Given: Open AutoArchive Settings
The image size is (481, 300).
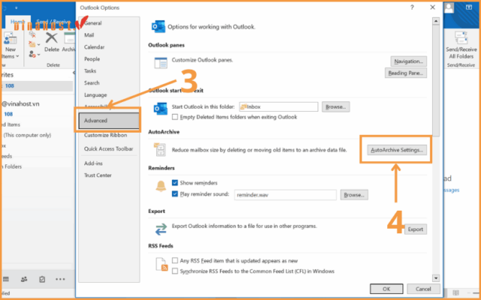Looking at the screenshot, I should click(x=398, y=149).
